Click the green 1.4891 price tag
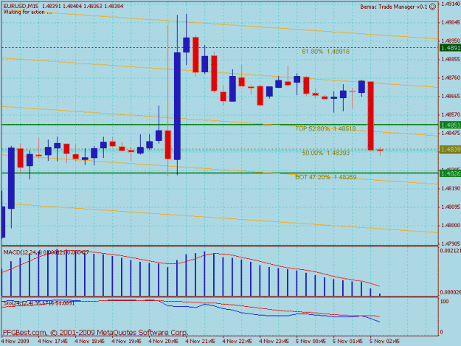 [x=451, y=48]
